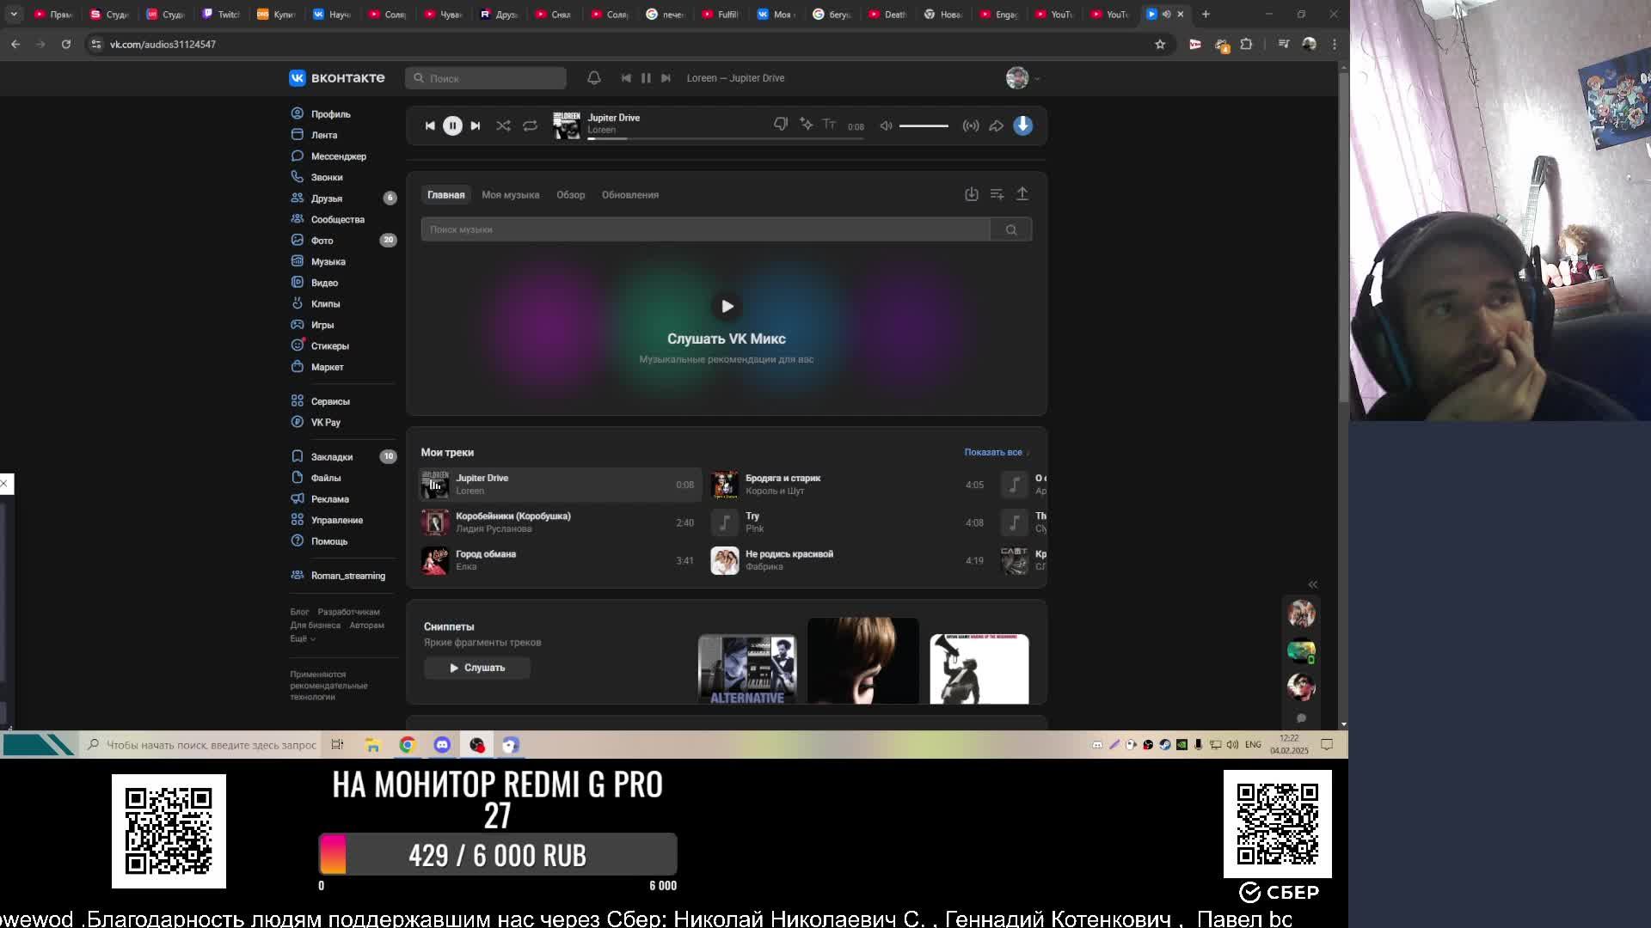The height and width of the screenshot is (928, 1651).
Task: Click the blue download arrow button
Action: point(1022,125)
